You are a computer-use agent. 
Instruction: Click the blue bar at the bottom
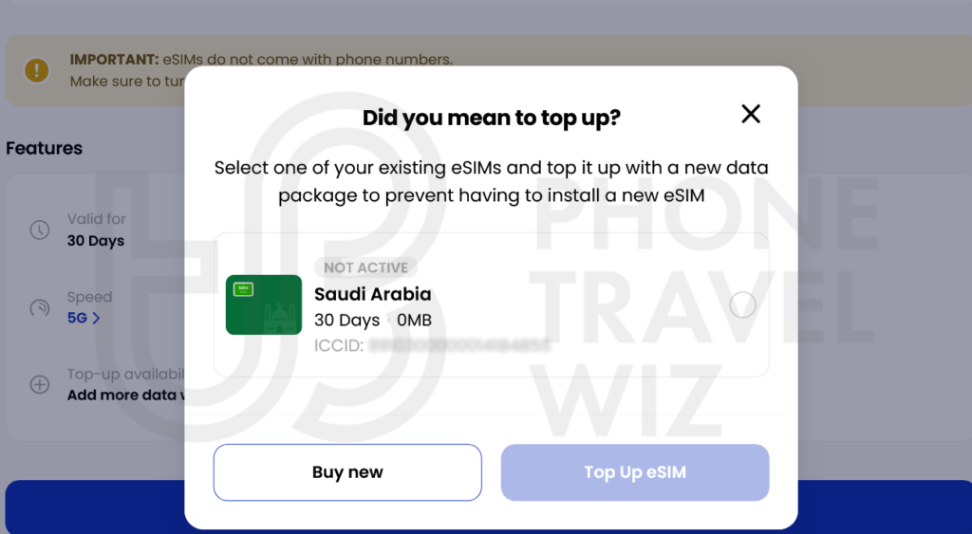tap(95, 507)
